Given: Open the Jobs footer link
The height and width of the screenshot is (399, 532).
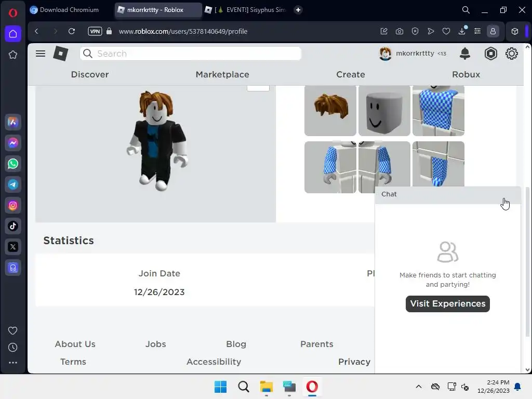Looking at the screenshot, I should [x=155, y=344].
